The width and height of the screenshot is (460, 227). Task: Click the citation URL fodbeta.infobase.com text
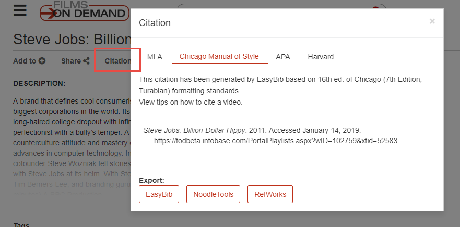(277, 141)
